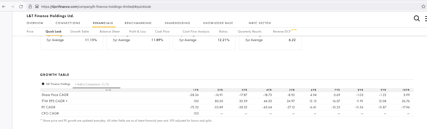Expand the 'TTM EPS CAGR +' row

coord(54,101)
